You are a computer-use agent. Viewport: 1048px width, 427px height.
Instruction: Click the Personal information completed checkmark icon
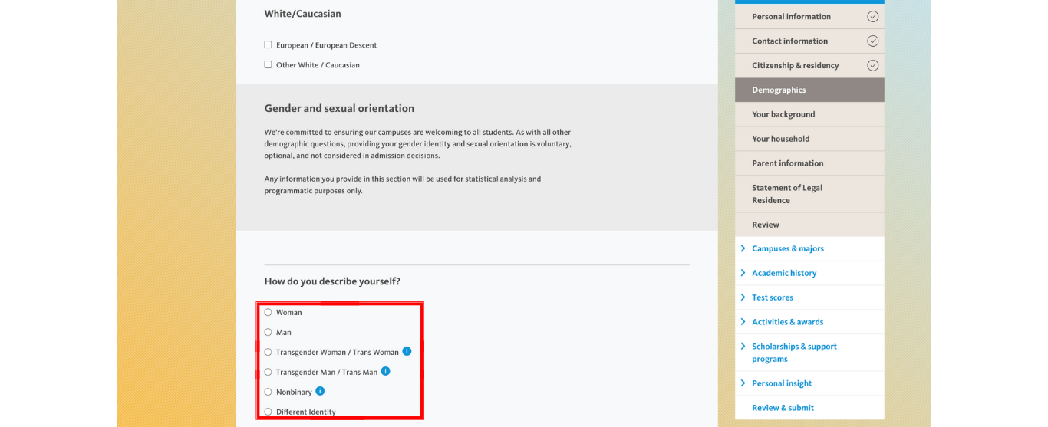click(x=872, y=16)
